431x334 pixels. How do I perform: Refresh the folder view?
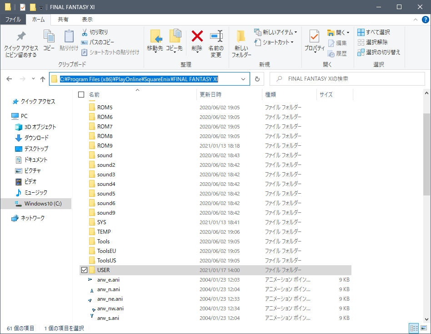(257, 79)
